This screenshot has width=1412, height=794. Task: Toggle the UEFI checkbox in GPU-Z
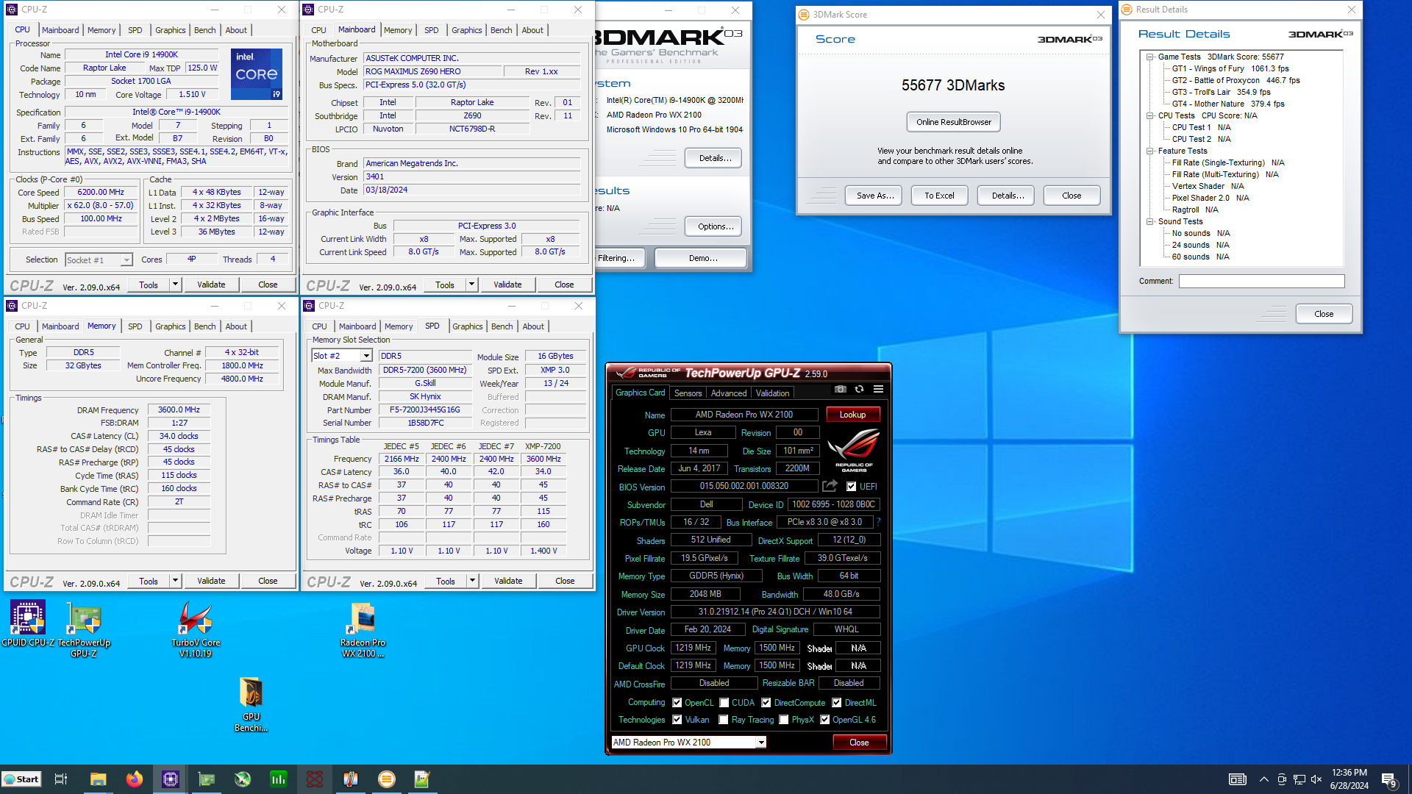pyautogui.click(x=851, y=487)
